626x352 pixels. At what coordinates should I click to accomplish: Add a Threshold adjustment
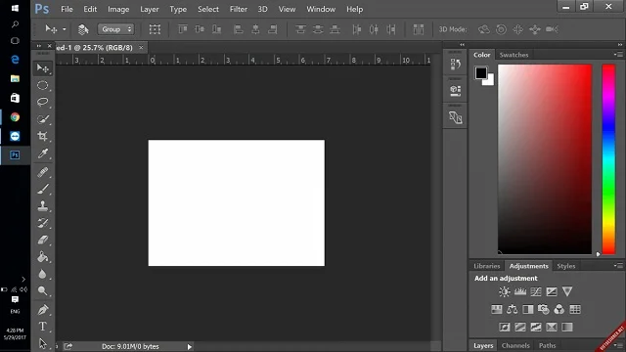click(x=536, y=328)
